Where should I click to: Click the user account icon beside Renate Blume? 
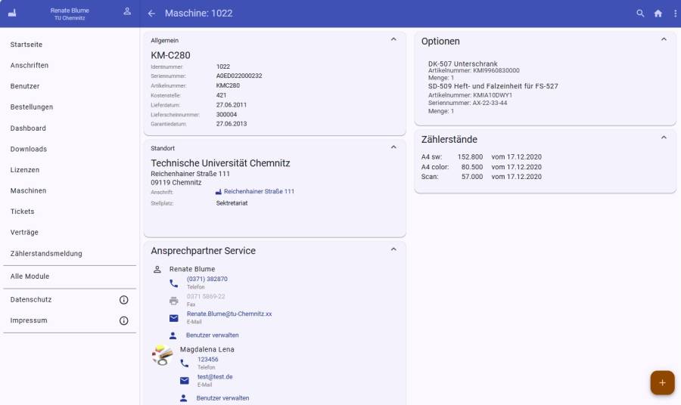click(x=127, y=12)
